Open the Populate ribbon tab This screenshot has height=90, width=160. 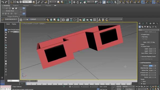coord(48,5)
